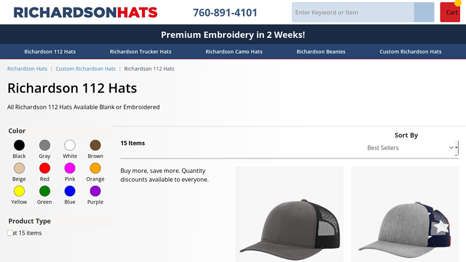Viewport: 466px width, 262px height.
Task: Call the 760-891-4101 phone number link
Action: coord(225,12)
